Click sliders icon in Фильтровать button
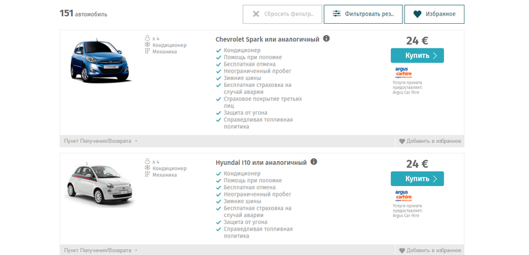The image size is (529, 255). pyautogui.click(x=337, y=14)
